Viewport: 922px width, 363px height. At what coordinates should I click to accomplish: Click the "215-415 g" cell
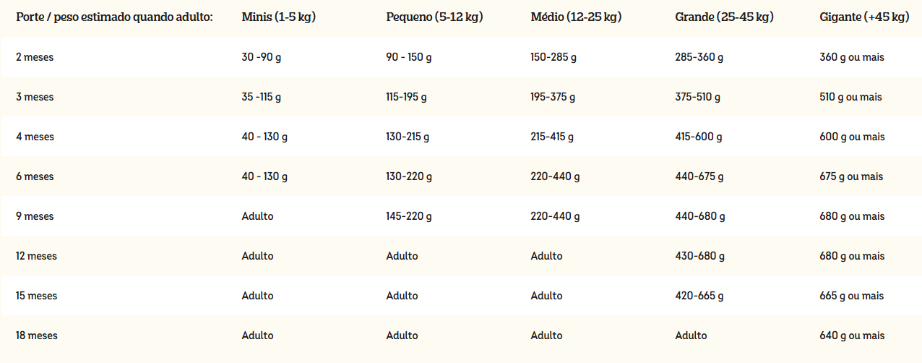(x=552, y=137)
